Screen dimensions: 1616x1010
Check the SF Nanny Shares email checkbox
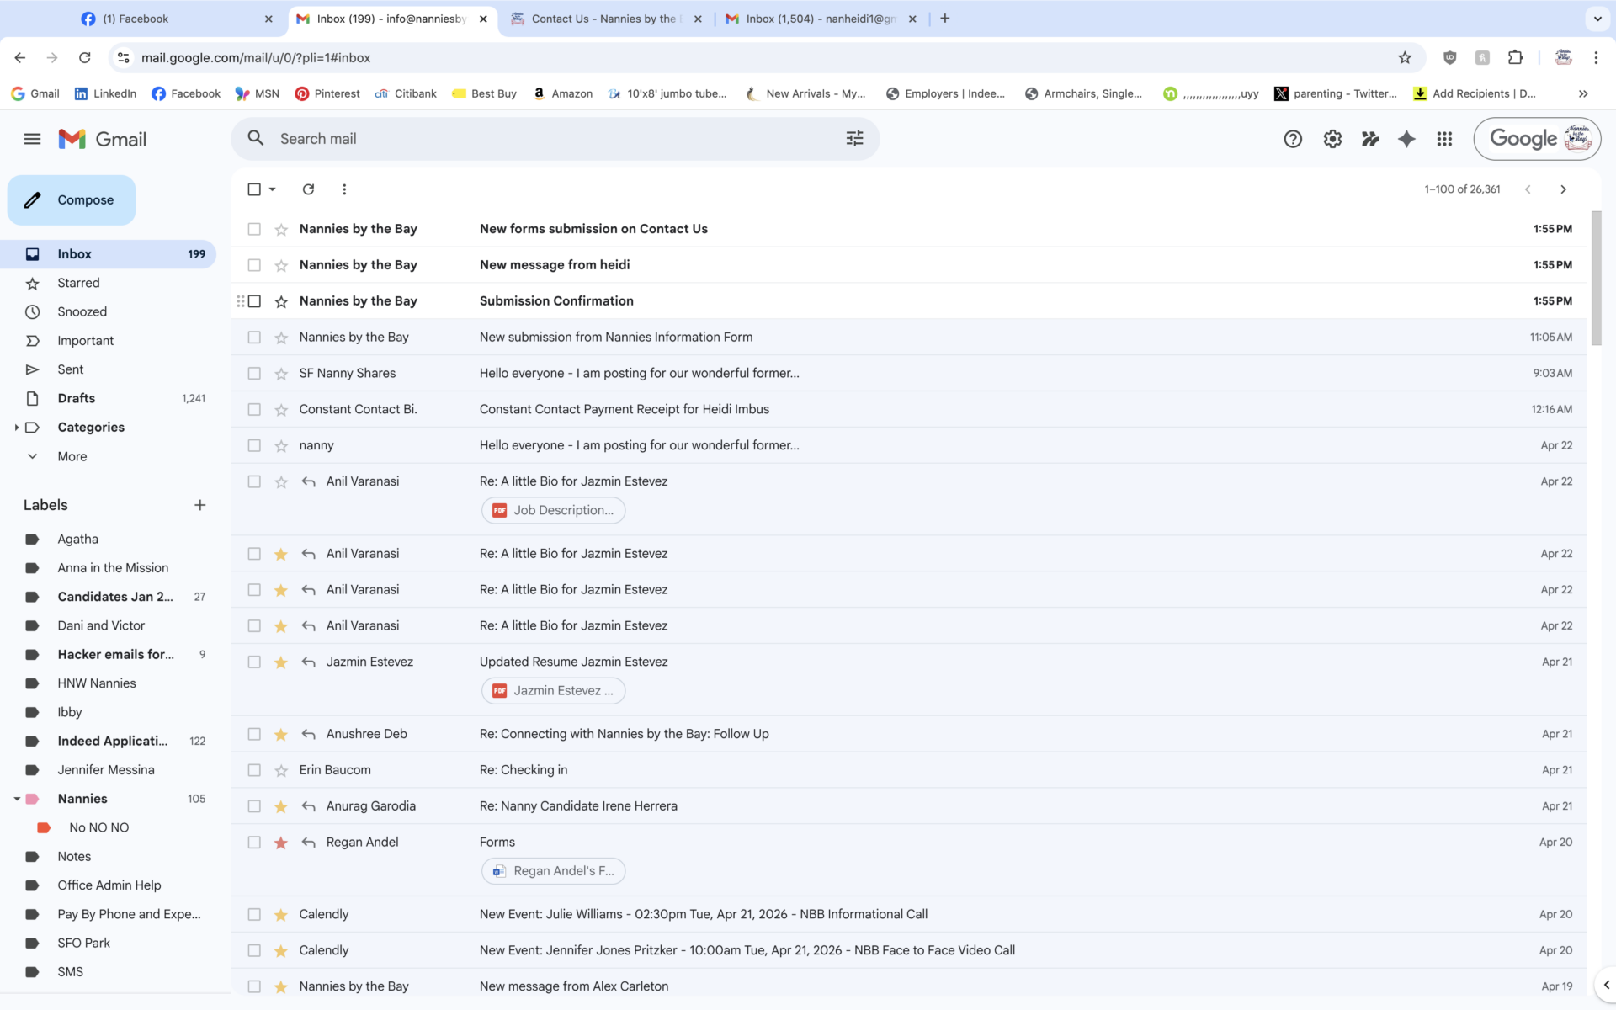(x=254, y=373)
